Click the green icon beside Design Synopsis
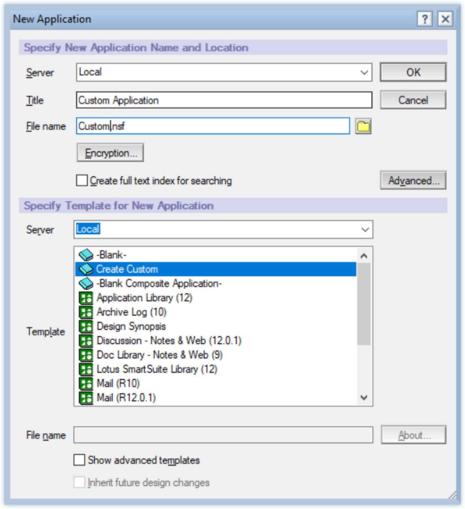The image size is (465, 509). [x=86, y=326]
